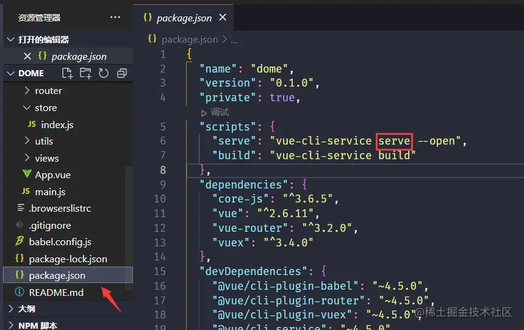524x330 pixels.
Task: Open main.js file
Action: coord(50,192)
